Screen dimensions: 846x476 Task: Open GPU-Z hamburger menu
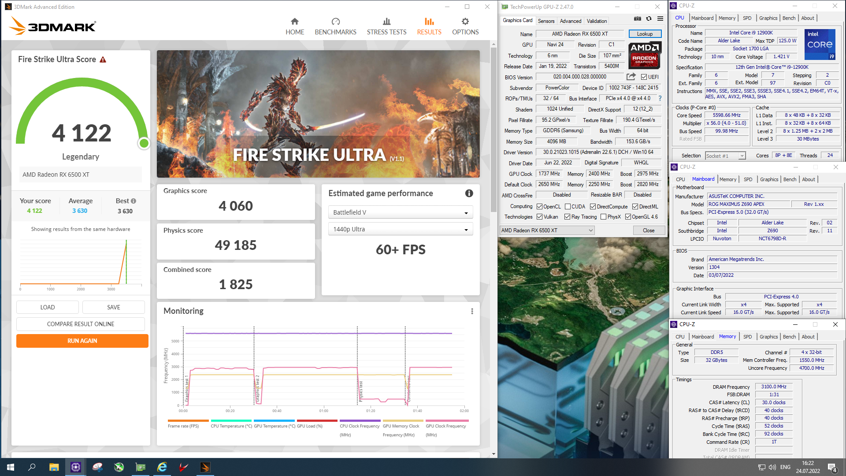660,19
